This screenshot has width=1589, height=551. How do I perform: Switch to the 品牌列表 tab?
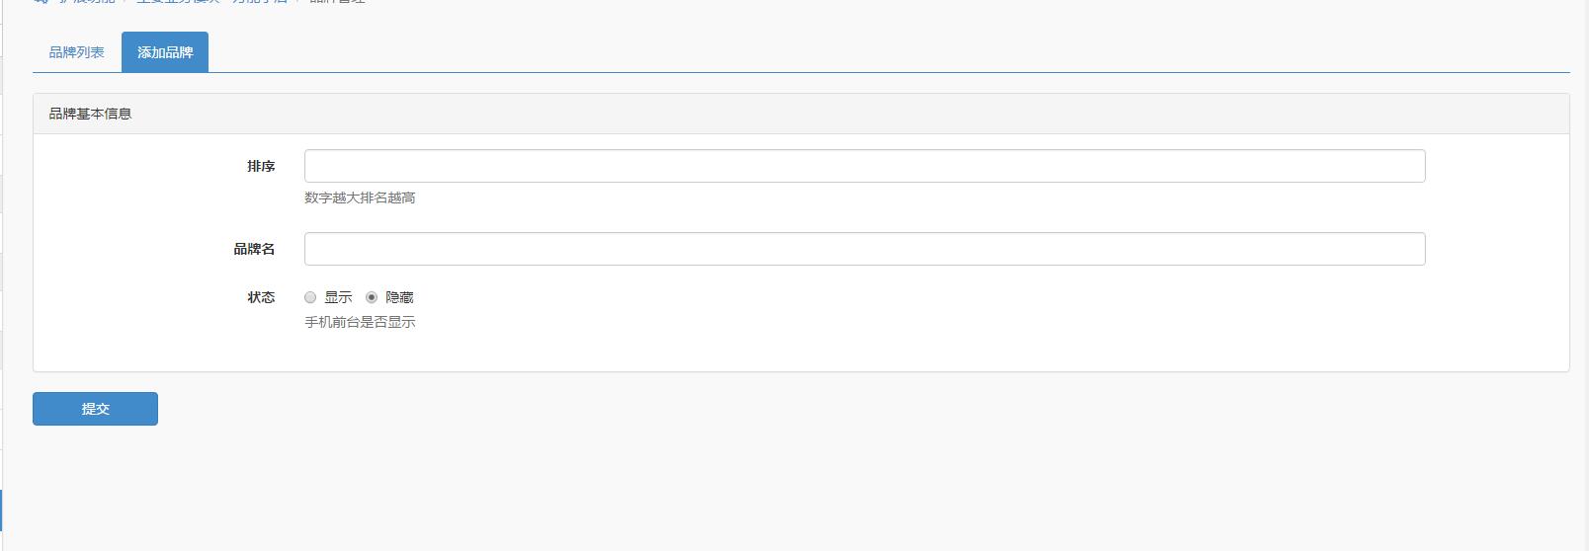tap(77, 52)
